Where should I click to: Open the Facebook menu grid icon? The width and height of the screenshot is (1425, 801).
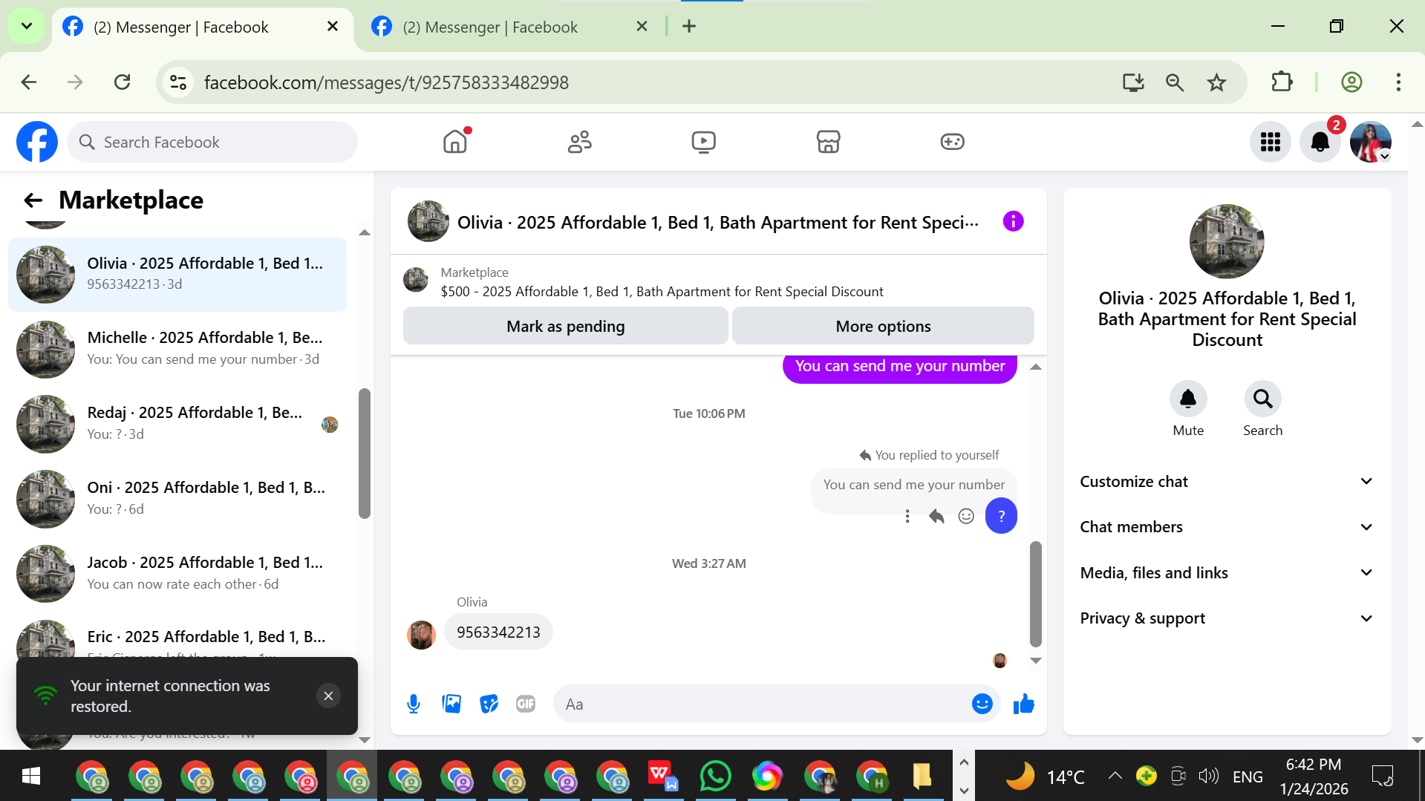1271,142
